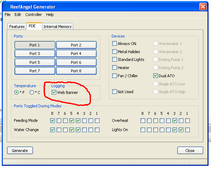This screenshot has width=211, height=169.
Task: Open the Edit menu
Action: 18,15
